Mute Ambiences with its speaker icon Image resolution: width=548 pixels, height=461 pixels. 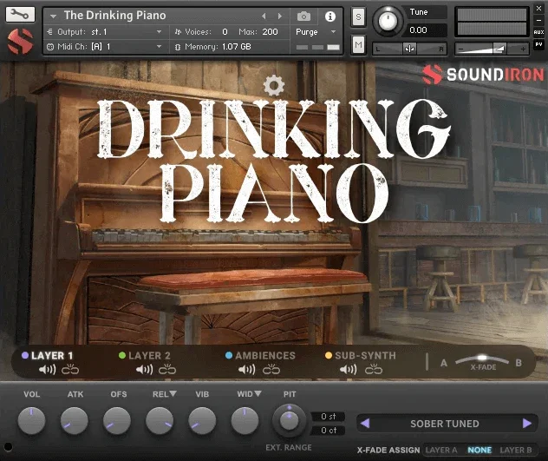pos(247,369)
